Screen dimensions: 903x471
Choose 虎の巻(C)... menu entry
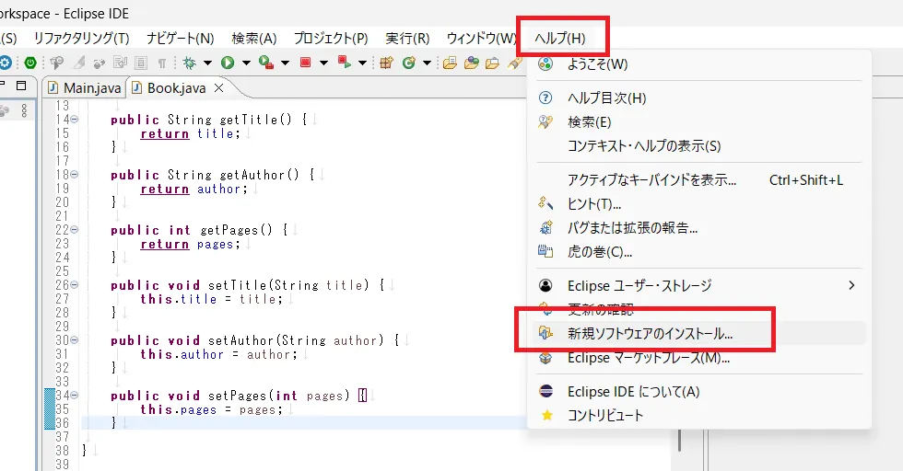[x=699, y=252]
